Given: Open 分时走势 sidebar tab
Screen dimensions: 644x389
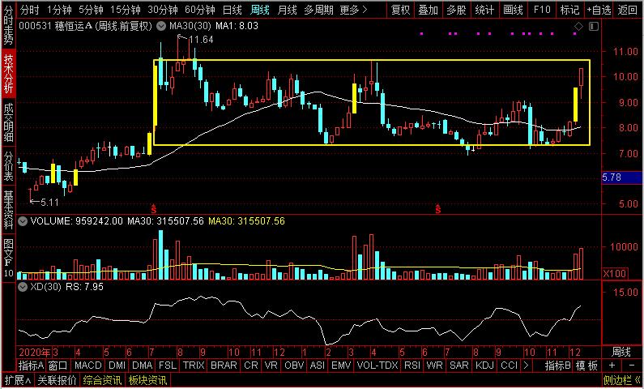Looking at the screenshot, I should tap(8, 26).
